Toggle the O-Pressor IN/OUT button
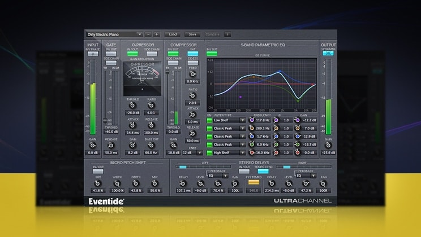Image resolution: width=421 pixels, height=237 pixels. tap(132, 54)
